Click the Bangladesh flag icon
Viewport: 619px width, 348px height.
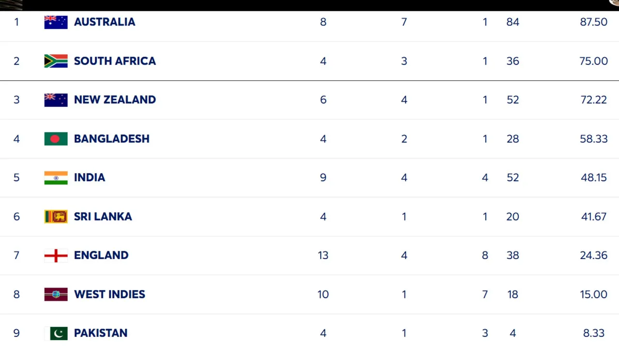tap(56, 139)
